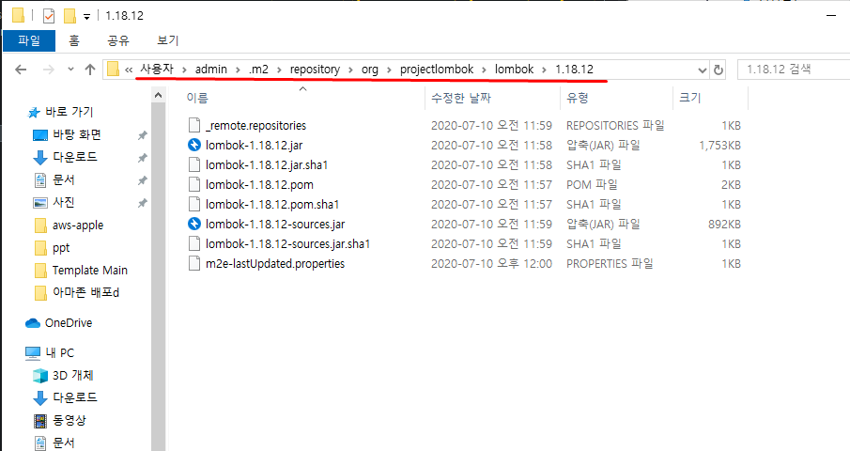The width and height of the screenshot is (850, 451).
Task: Select the lombok-1.18.12-sources.jar file icon
Action: click(194, 224)
